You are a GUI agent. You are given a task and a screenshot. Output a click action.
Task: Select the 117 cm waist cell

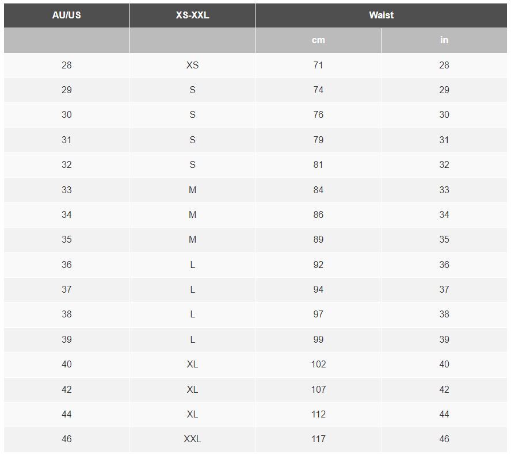pyautogui.click(x=318, y=439)
